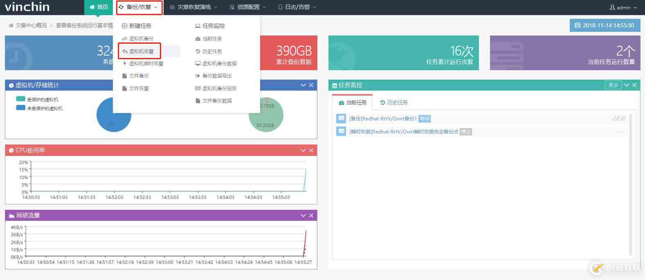Click the icon beside Redhat RHV/Ovirt备份1 task
This screenshot has height=280, width=645.
(341, 118)
